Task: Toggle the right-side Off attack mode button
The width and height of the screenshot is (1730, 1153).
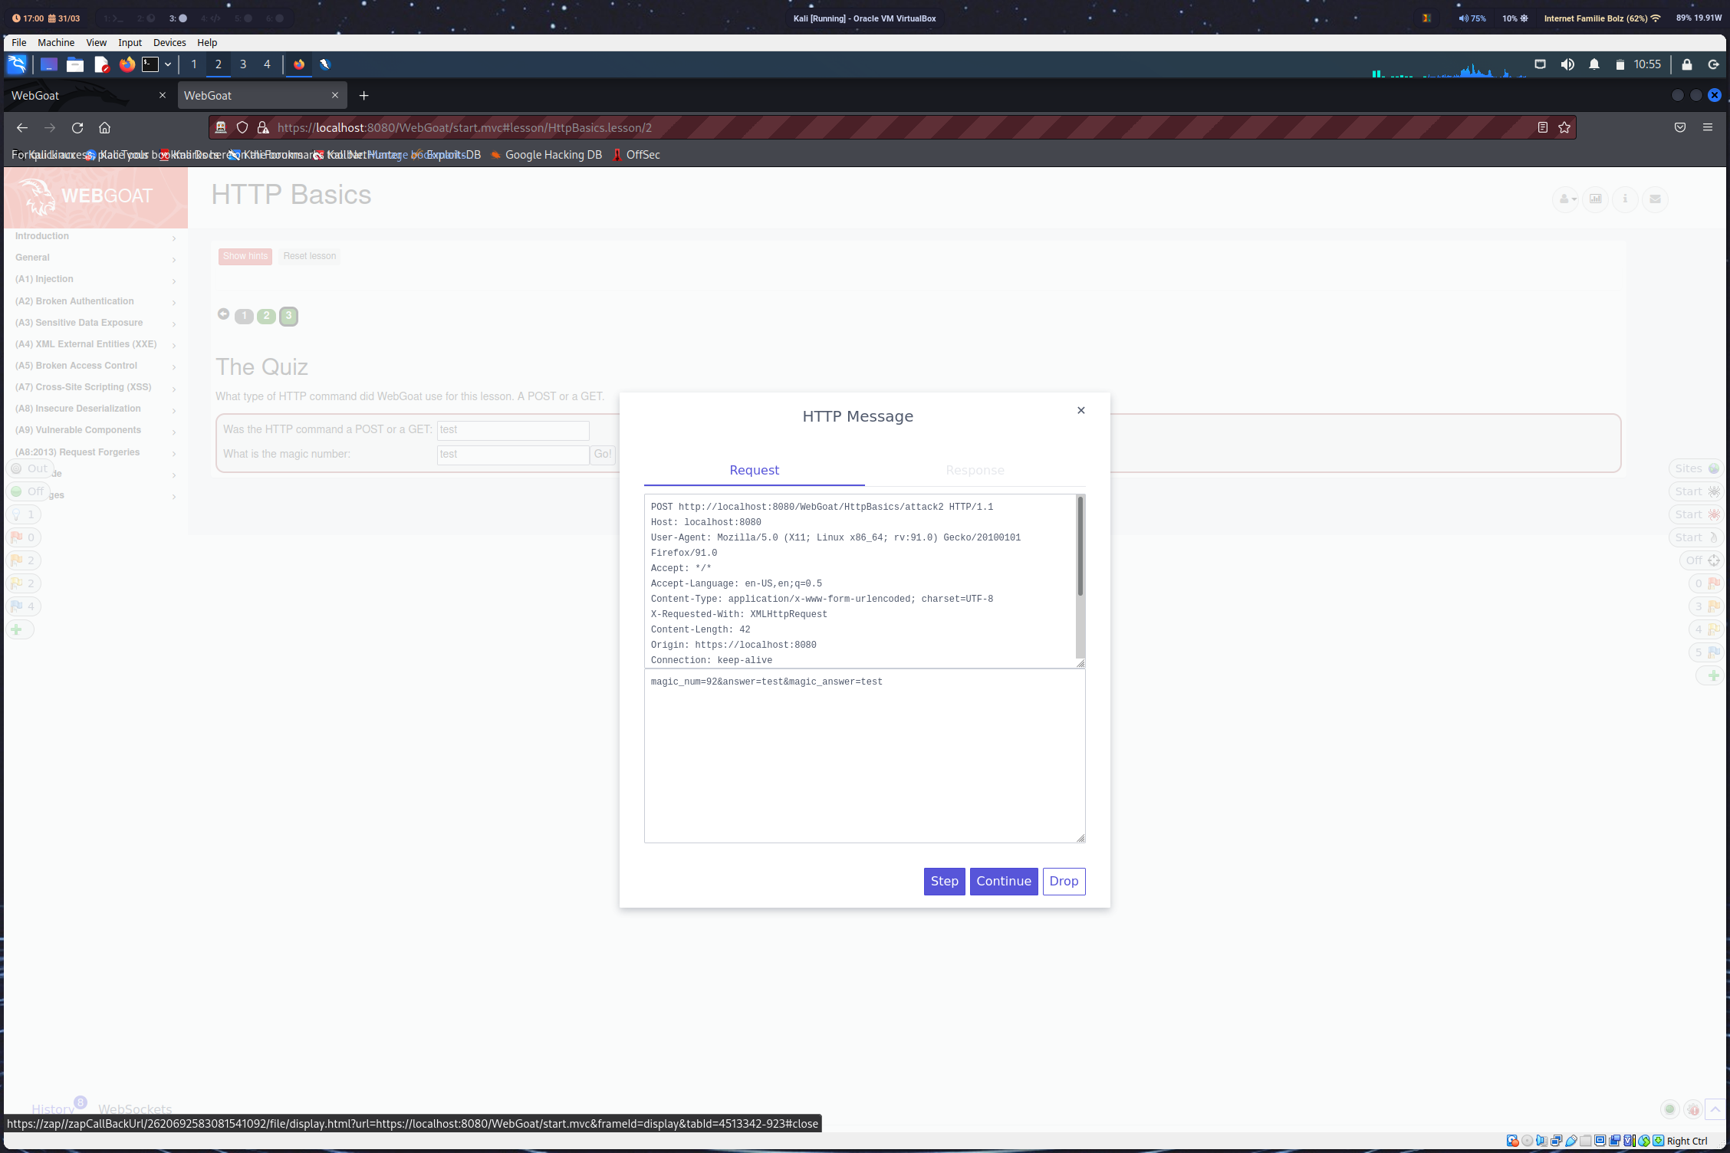Action: [1702, 560]
